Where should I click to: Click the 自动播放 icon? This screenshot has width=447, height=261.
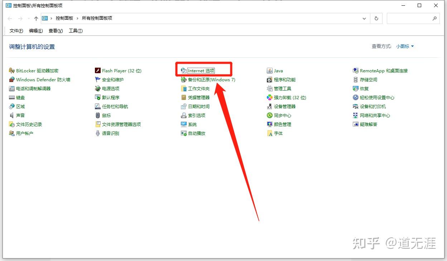(x=184, y=134)
